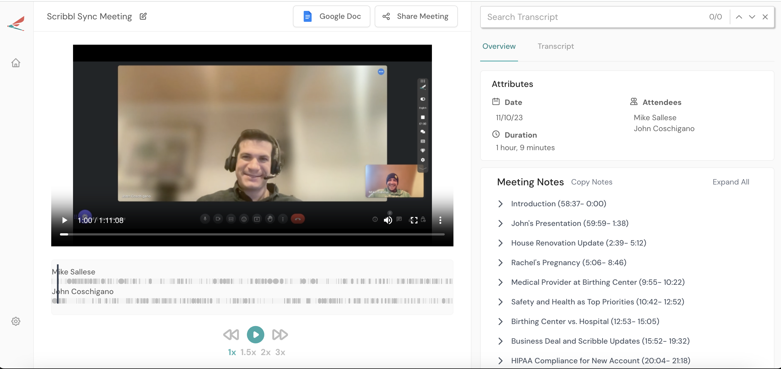Click the Scribbl logo
The height and width of the screenshot is (369, 781).
(x=16, y=23)
